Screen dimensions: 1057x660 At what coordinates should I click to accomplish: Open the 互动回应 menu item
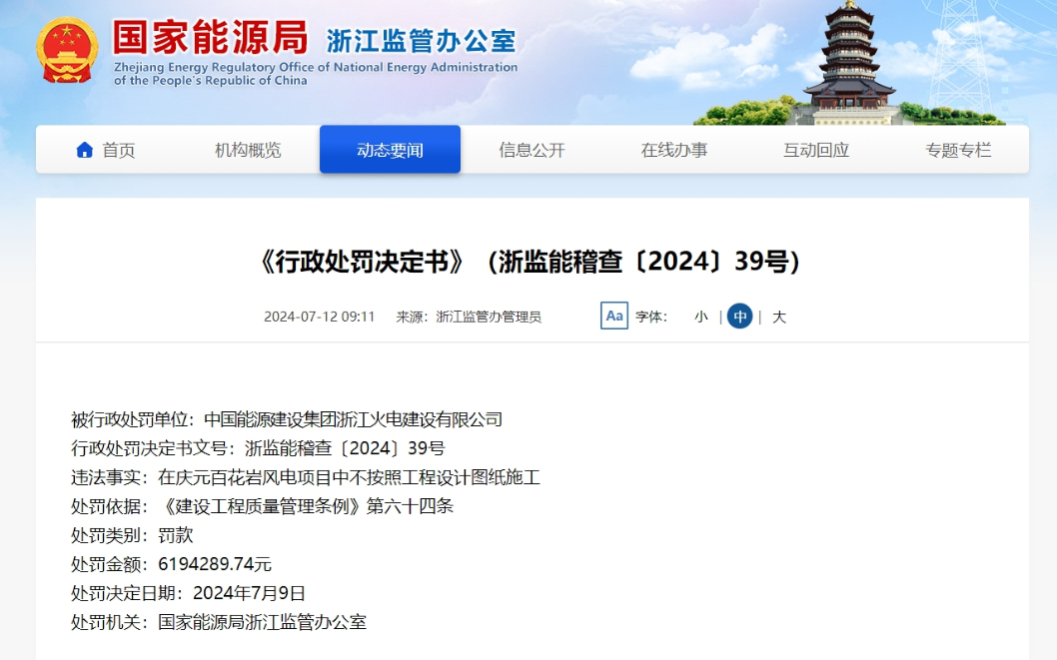click(x=816, y=150)
